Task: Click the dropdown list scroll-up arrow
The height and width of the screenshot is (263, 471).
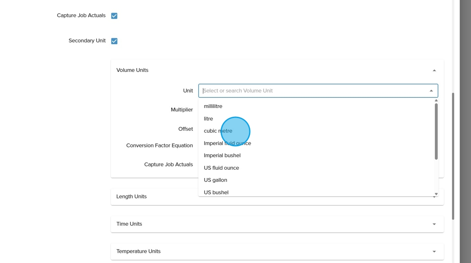Action: pos(436,100)
